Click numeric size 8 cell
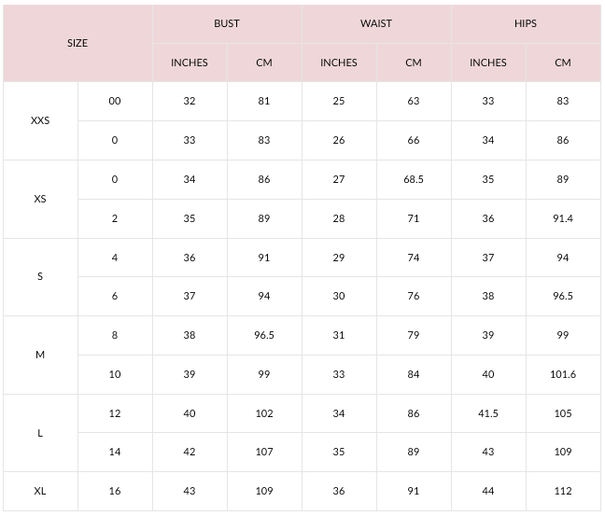This screenshot has height=516, width=605. tap(115, 335)
